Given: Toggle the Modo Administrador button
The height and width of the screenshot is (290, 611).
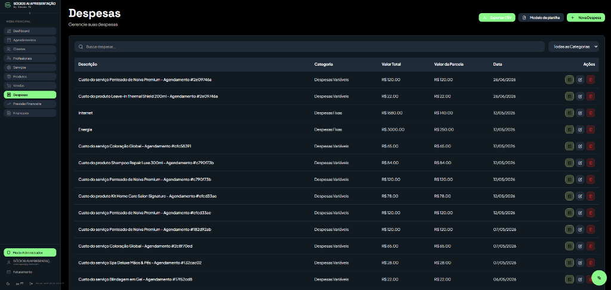Looking at the screenshot, I should 30,252.
